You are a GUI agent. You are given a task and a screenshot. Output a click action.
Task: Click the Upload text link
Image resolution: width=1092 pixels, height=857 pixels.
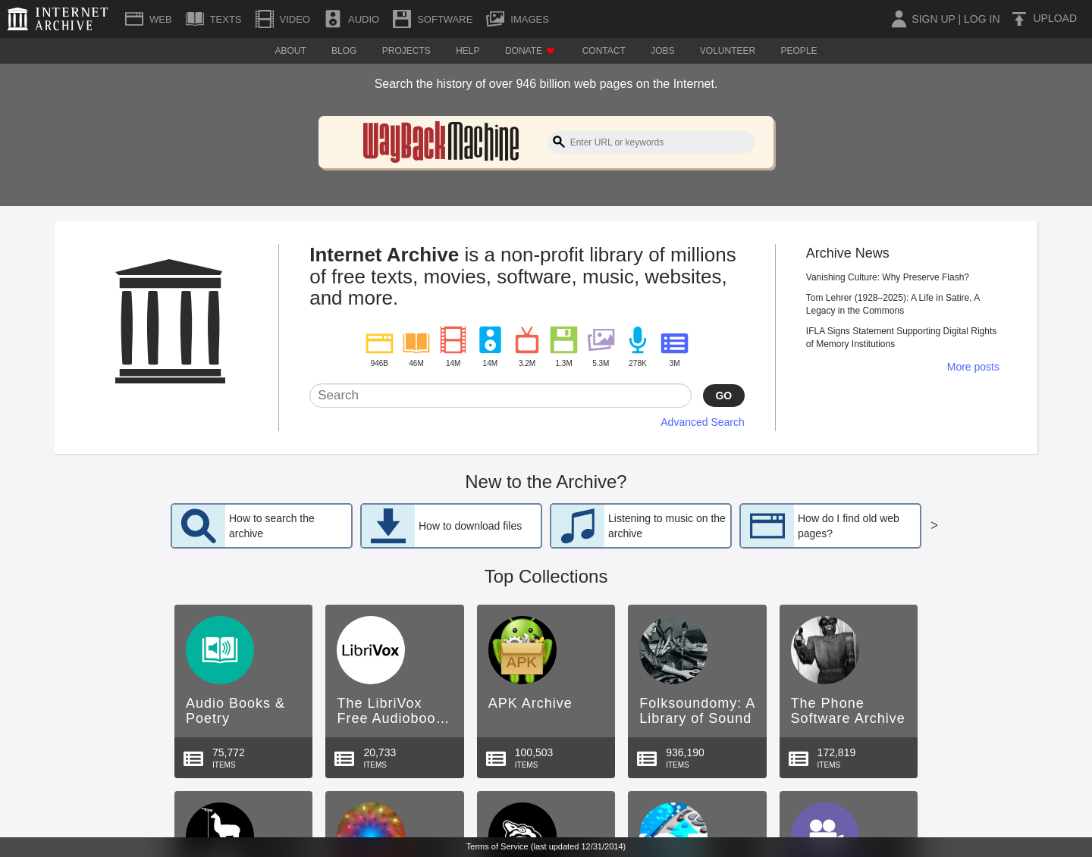(x=1055, y=18)
